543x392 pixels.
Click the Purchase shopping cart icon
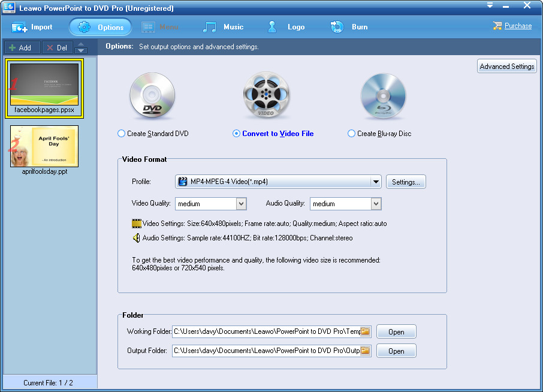pos(497,26)
